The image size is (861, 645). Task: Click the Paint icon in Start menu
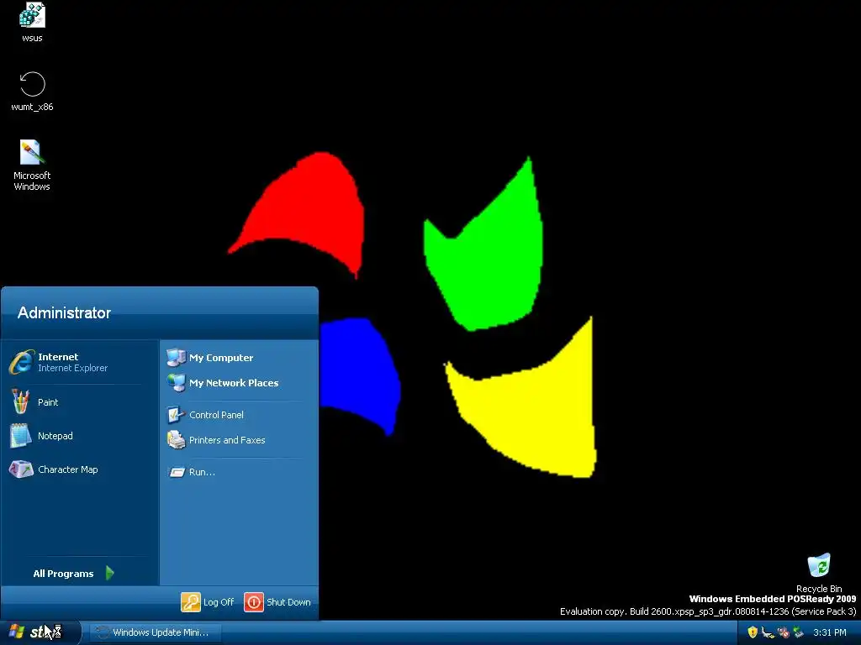[21, 402]
